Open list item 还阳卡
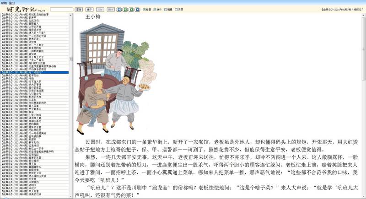366x199 pixels. click(35, 184)
